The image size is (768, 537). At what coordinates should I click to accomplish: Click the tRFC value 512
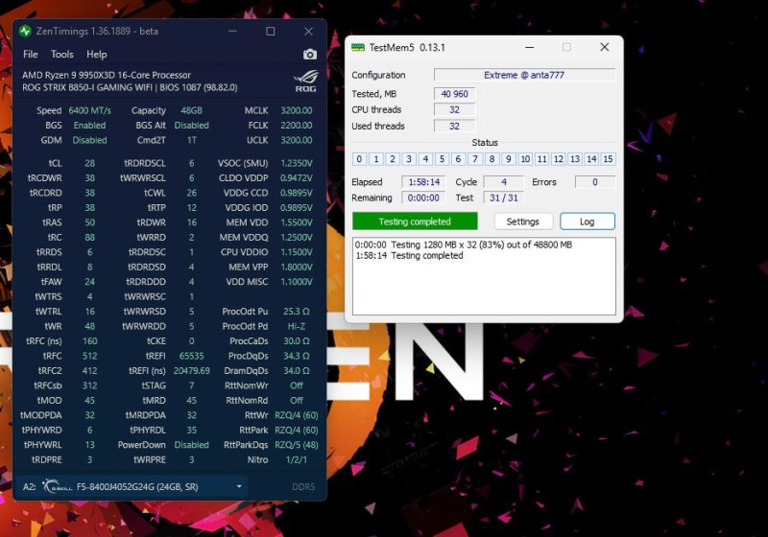click(89, 356)
